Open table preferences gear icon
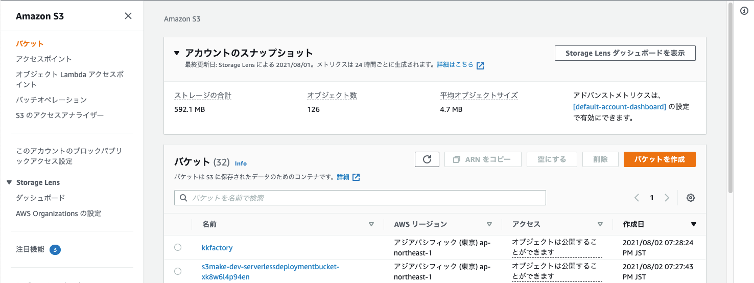The image size is (754, 283). tap(691, 198)
